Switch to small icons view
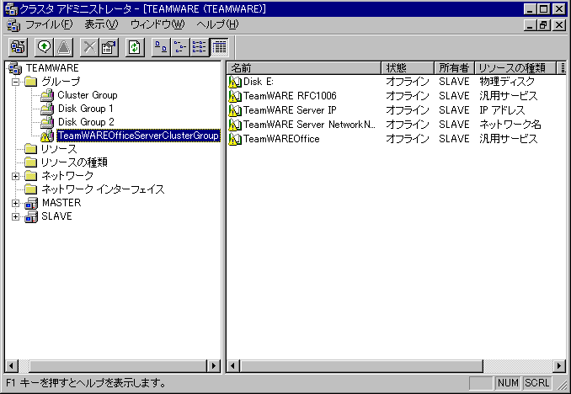Screen dimensions: 571x394 [180, 47]
